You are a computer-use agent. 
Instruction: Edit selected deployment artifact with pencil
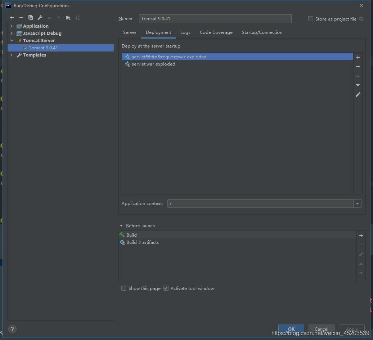click(x=358, y=95)
